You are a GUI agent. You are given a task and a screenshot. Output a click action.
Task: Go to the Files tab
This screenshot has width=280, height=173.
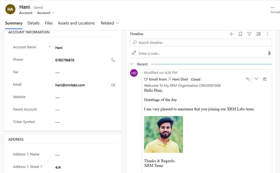click(x=49, y=23)
